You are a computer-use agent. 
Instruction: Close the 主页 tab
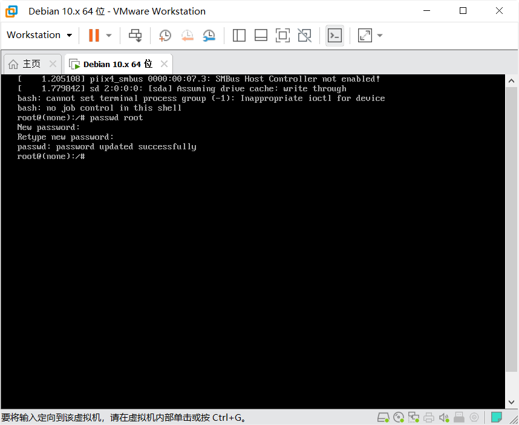pyautogui.click(x=53, y=64)
